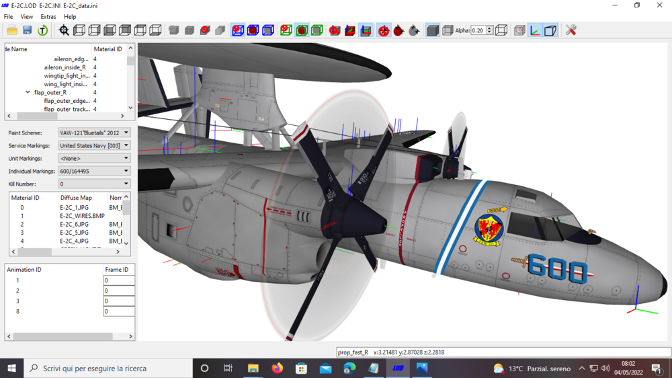Click the gray cube with clock icon
This screenshot has height=378, width=672.
click(173, 30)
